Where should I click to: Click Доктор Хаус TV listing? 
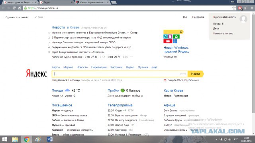[x=122, y=125]
